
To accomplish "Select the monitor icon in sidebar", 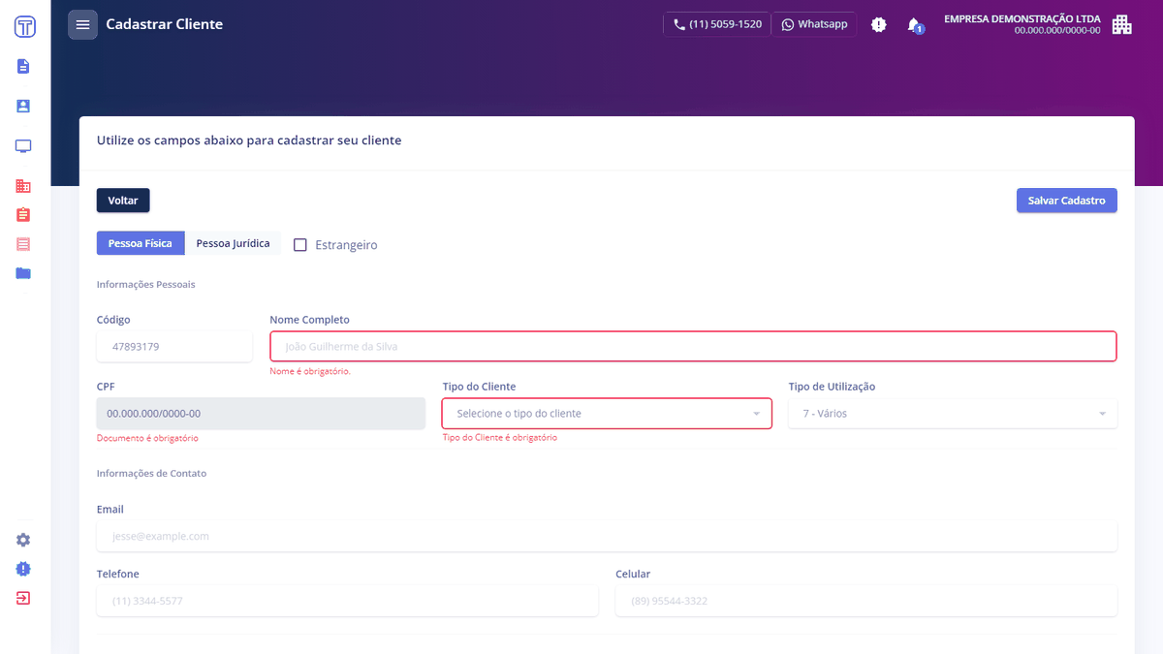I will coord(23,146).
